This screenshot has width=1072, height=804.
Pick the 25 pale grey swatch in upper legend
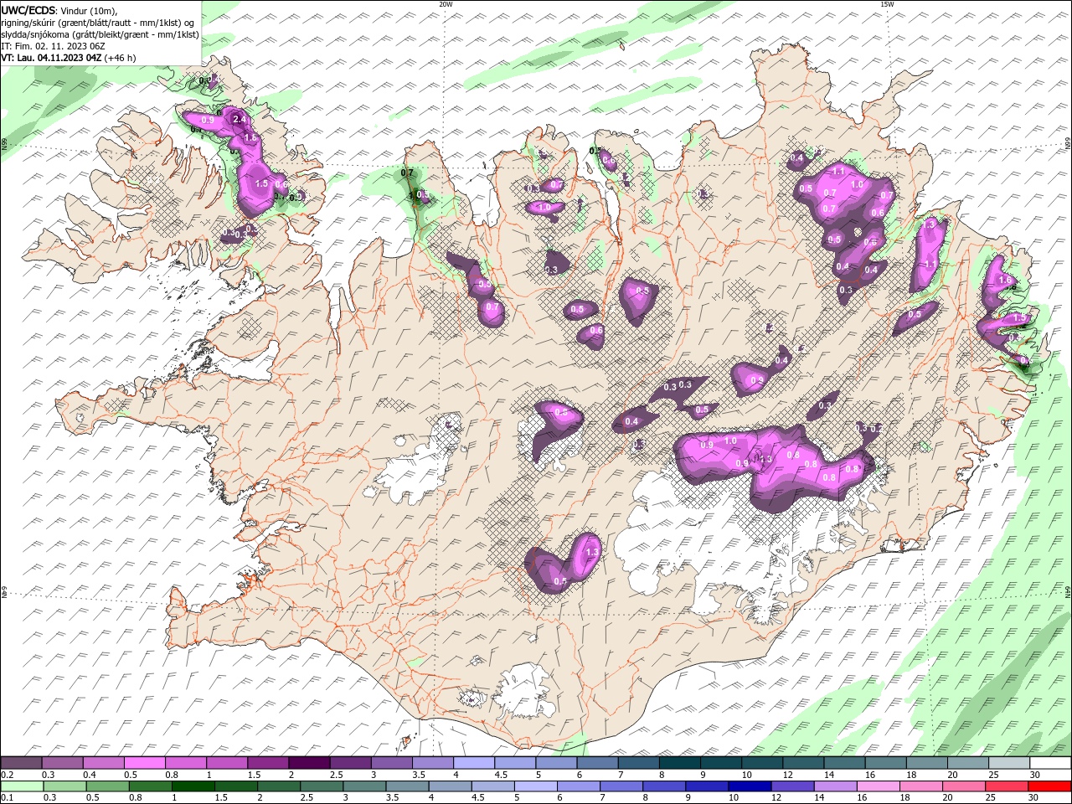coord(1008,763)
